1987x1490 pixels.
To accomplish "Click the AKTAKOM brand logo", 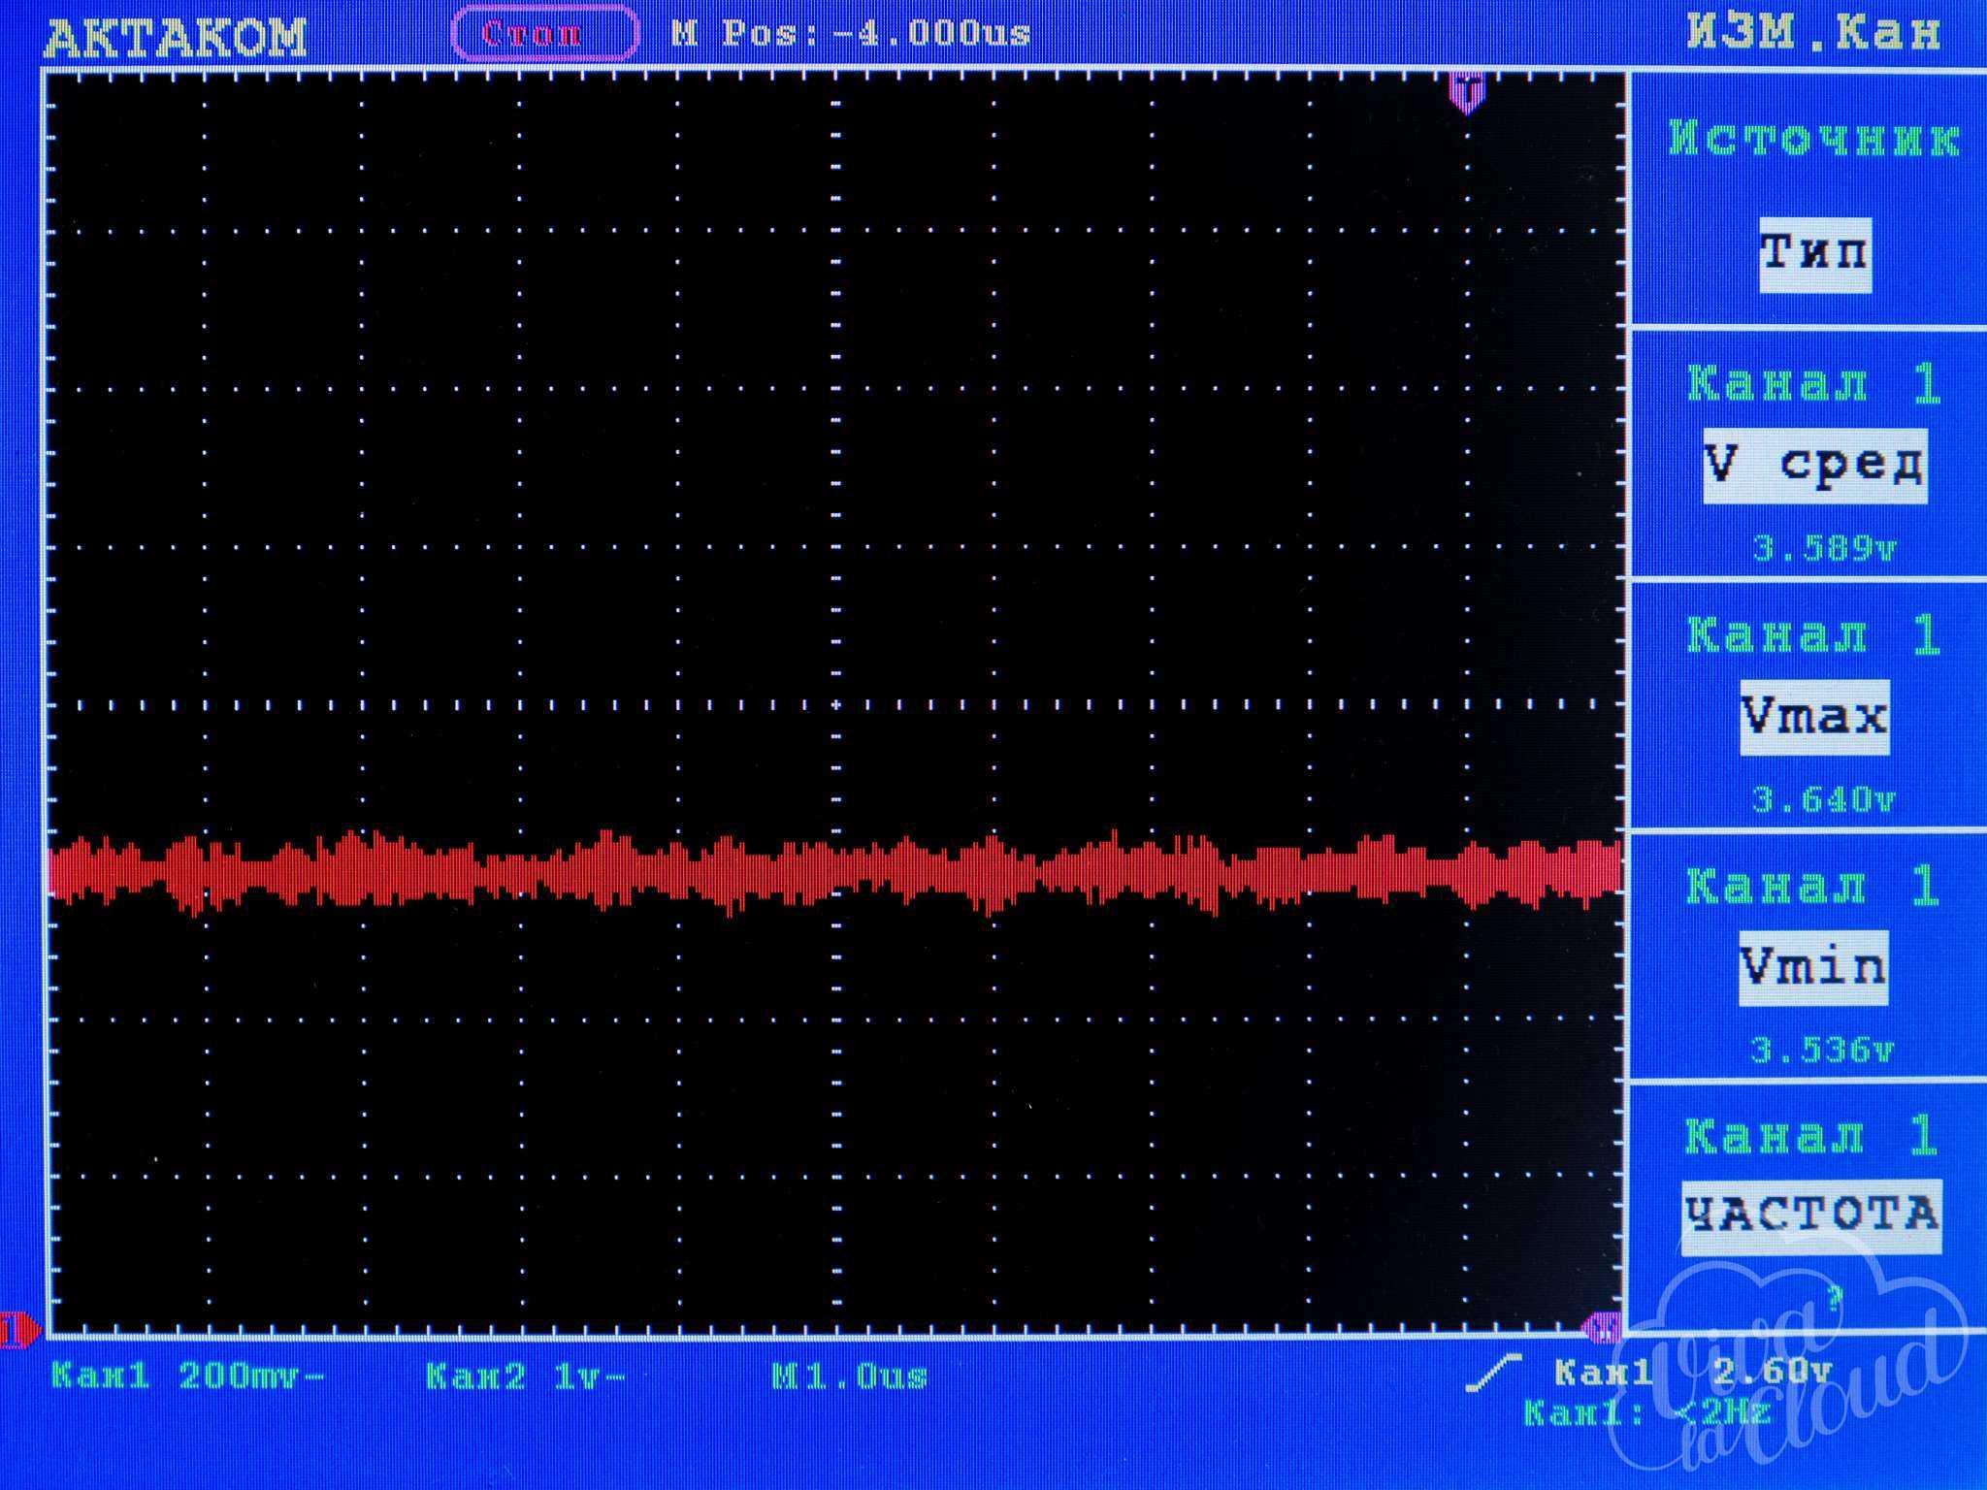I will coord(176,37).
